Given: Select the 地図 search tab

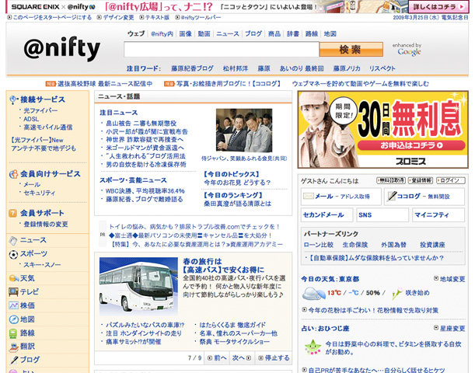Looking at the screenshot, I should pyautogui.click(x=330, y=34).
